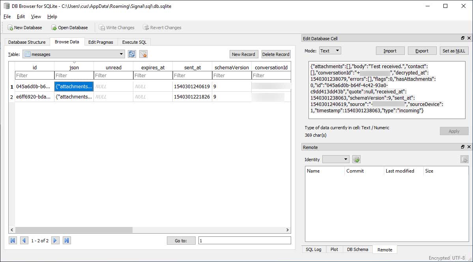Sort by the id column header
The image size is (473, 262).
point(35,67)
